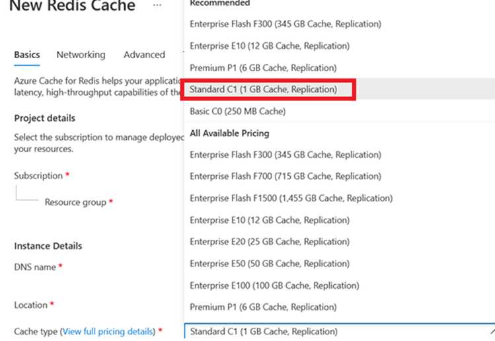This screenshot has height=341, width=495.
Task: Choose Enterprise E10 in the Recommended section
Action: coord(270,46)
